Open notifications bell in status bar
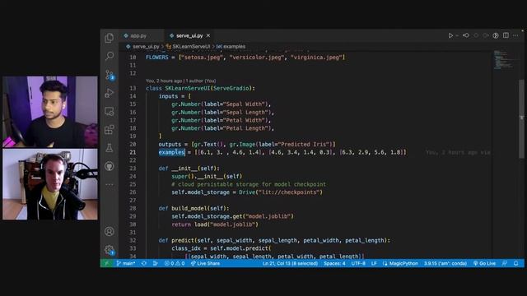The width and height of the screenshot is (527, 296). click(x=516, y=263)
